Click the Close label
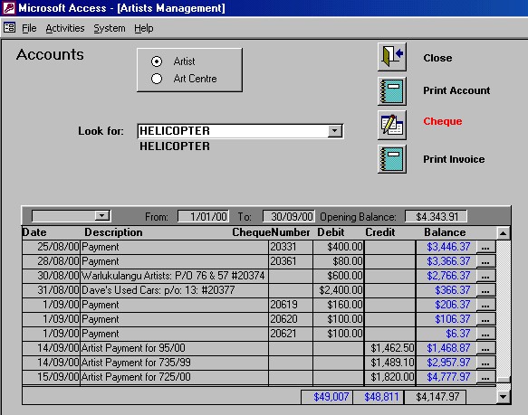The height and width of the screenshot is (415, 528). 437,58
